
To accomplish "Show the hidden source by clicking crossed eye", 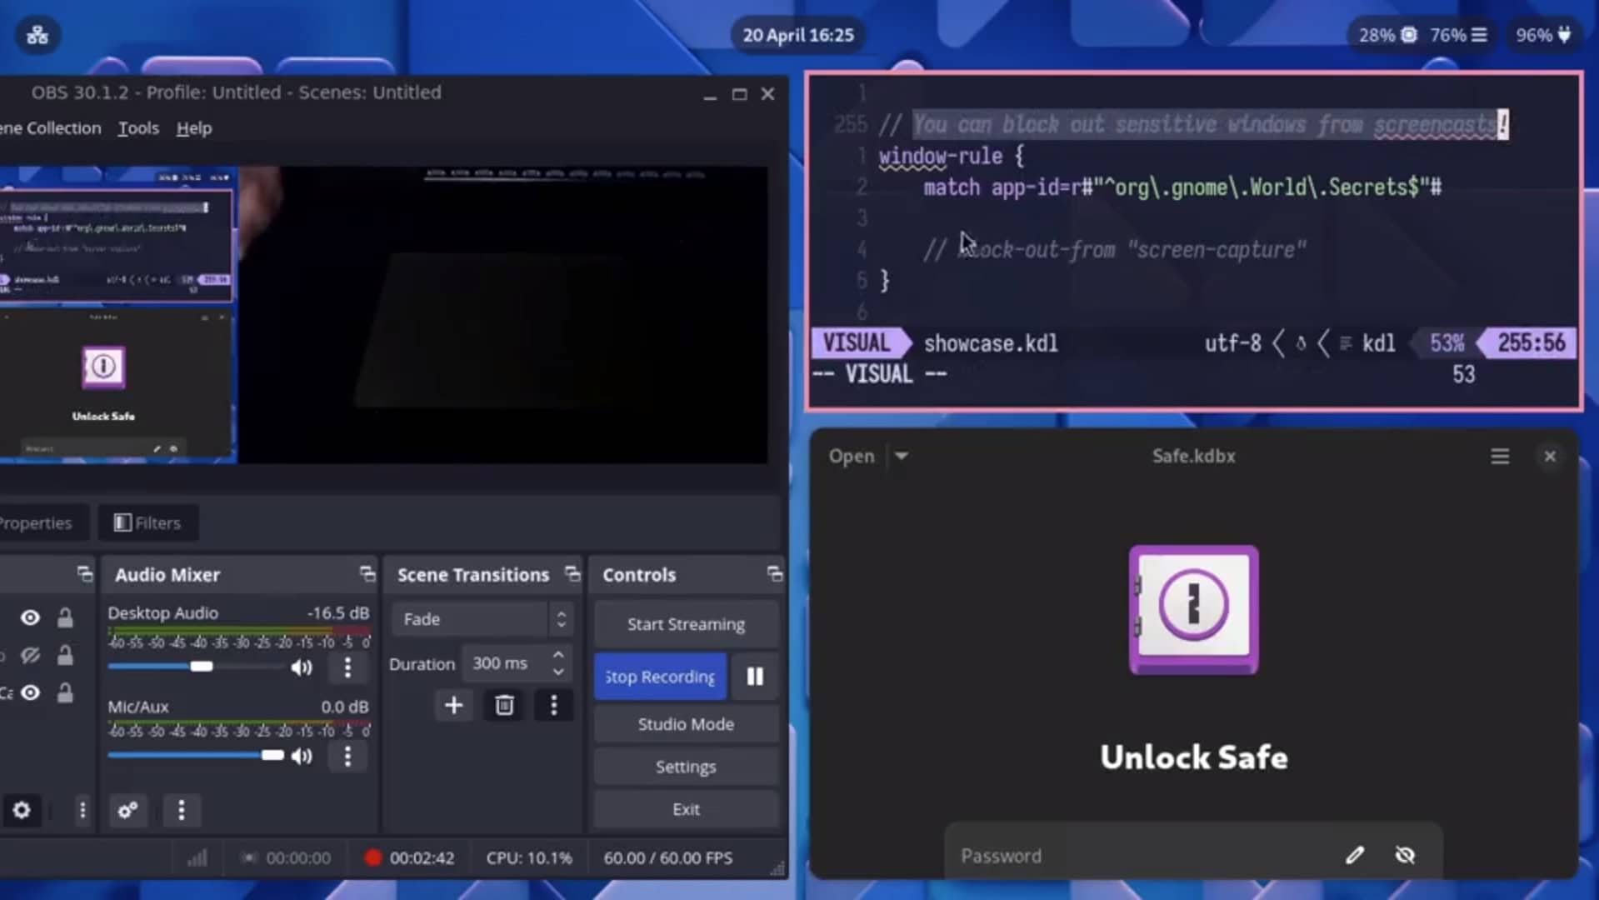I will 30,655.
